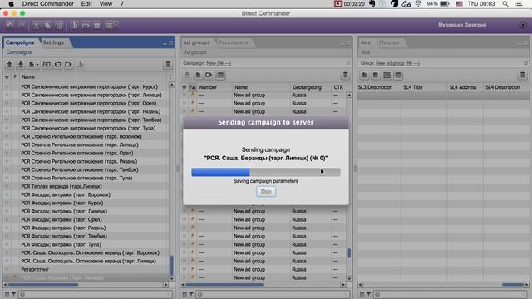
Task: Click the table icon in the Ad groups toolbar
Action: 220,76
